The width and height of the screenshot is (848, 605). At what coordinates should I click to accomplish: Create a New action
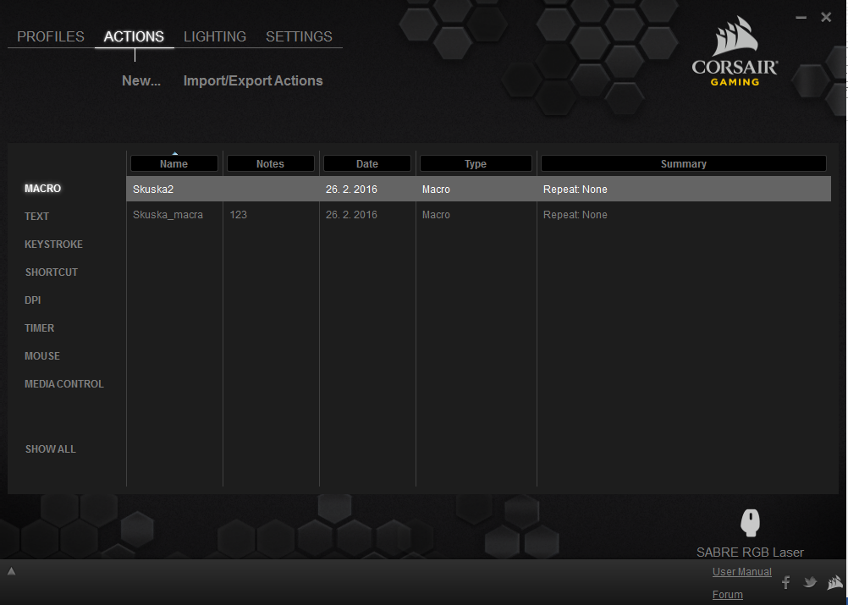point(141,81)
